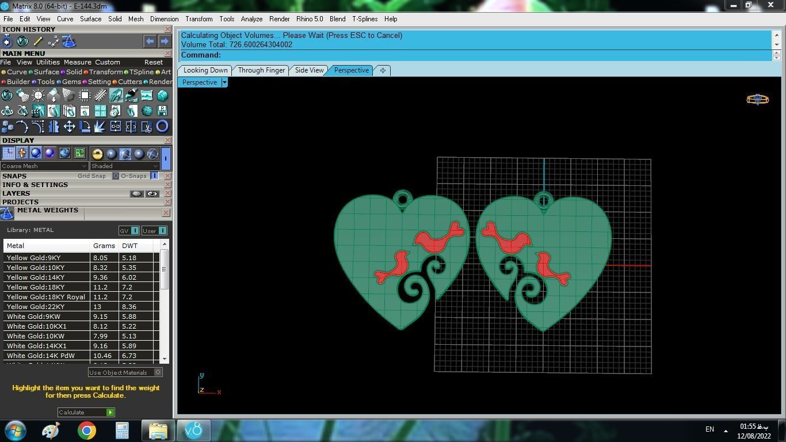Expand the PROJECTS panel

click(20, 202)
